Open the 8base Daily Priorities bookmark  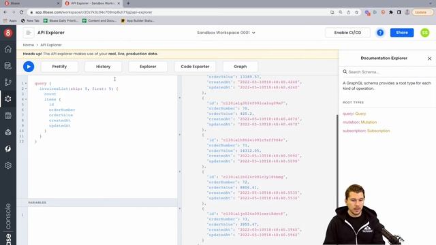[x=61, y=20]
